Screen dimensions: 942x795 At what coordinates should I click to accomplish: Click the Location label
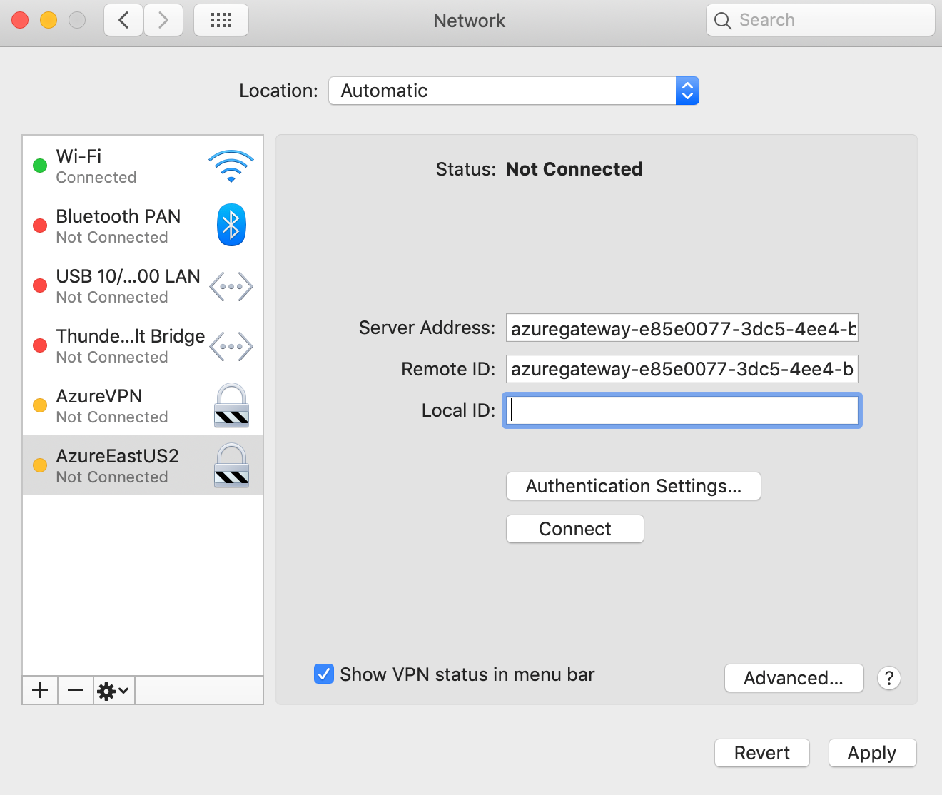pyautogui.click(x=279, y=91)
